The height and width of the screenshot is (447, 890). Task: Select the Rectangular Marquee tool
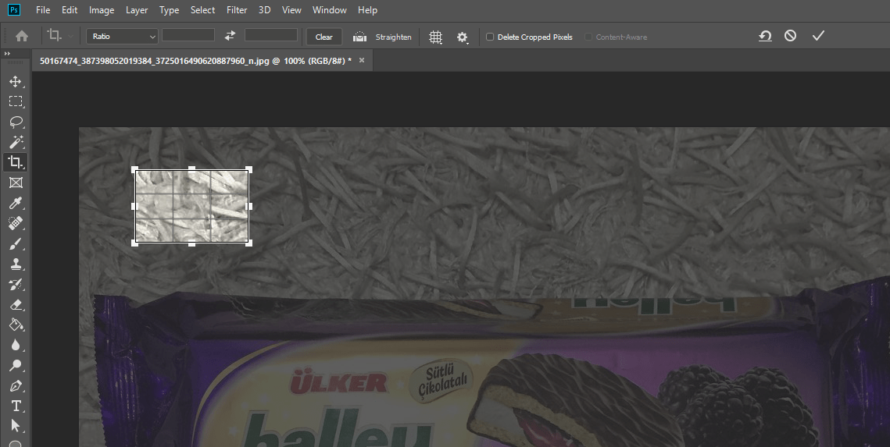[x=16, y=102]
